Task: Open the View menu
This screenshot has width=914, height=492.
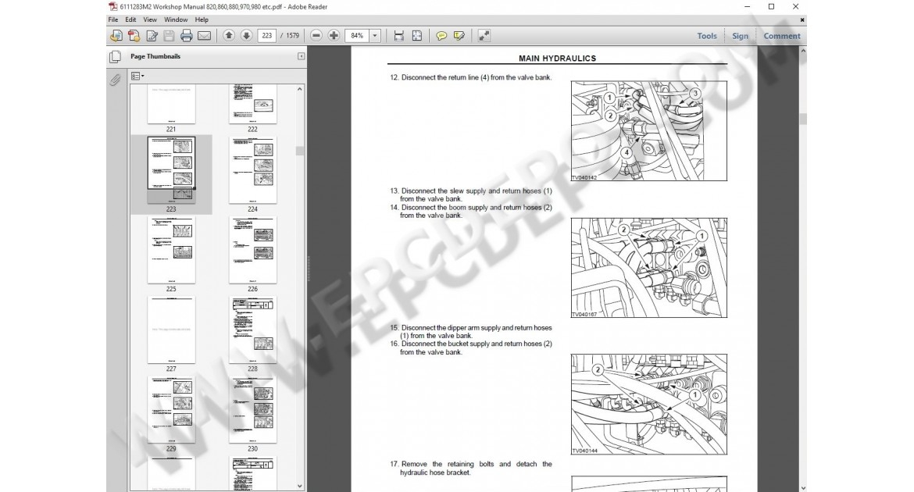Action: tap(150, 20)
